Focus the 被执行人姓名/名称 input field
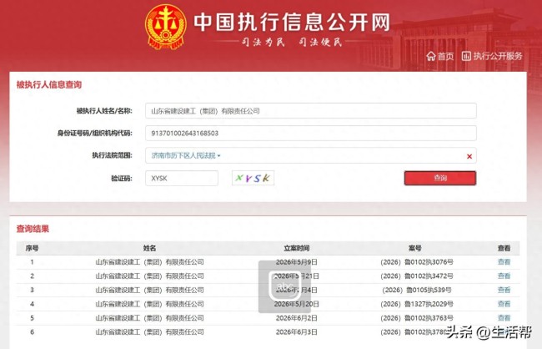 [311, 111]
